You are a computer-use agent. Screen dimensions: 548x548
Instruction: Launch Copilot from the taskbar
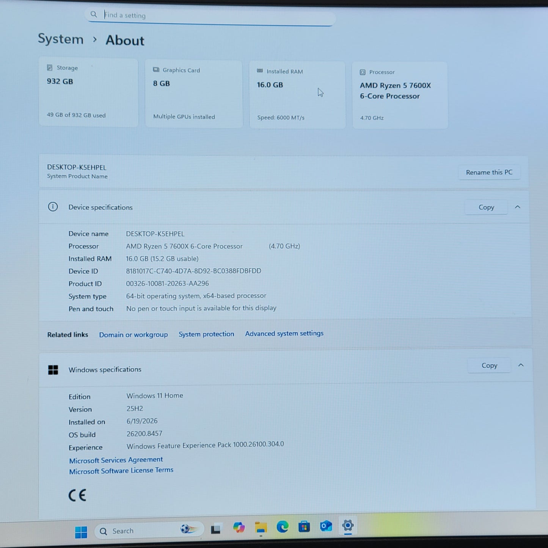239,528
